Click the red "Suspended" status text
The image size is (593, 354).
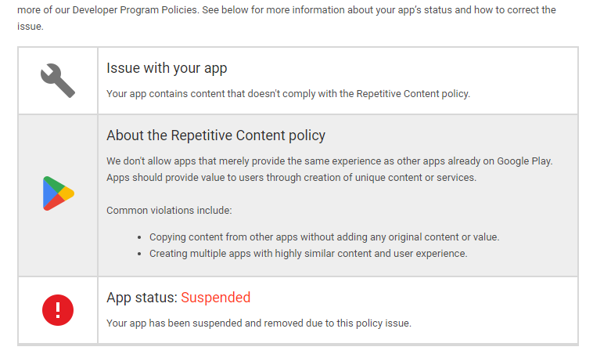(216, 298)
